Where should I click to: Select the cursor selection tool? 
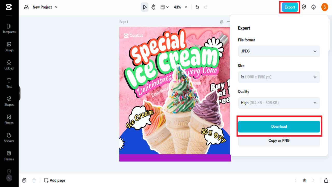[x=144, y=7]
